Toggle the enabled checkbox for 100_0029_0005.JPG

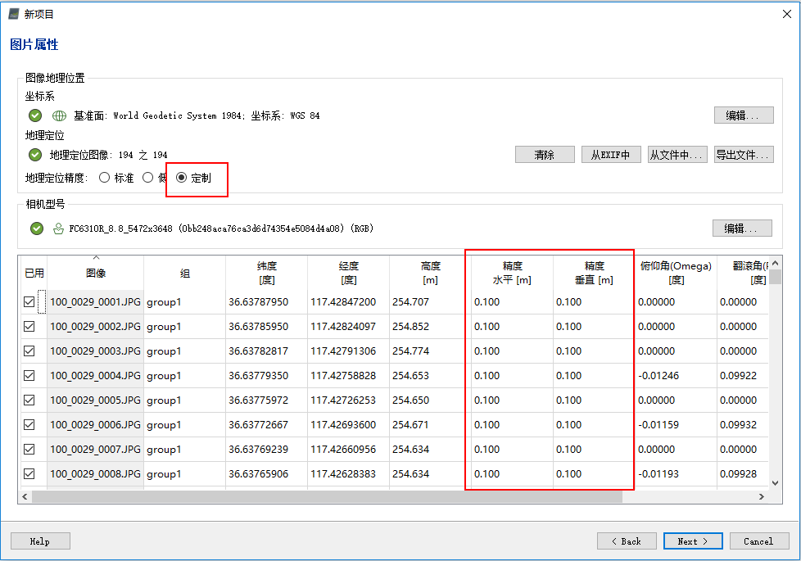(30, 400)
